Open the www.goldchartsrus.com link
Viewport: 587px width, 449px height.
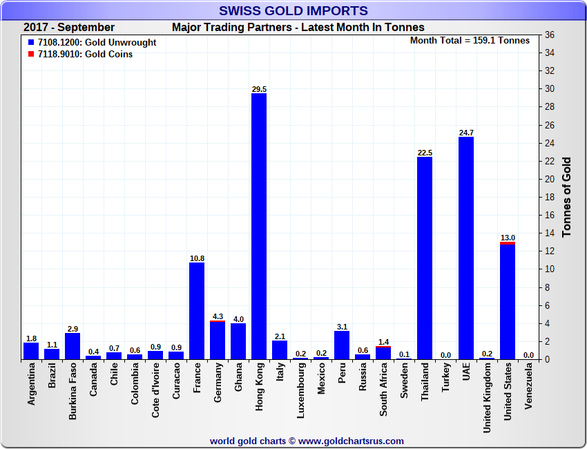click(x=351, y=441)
